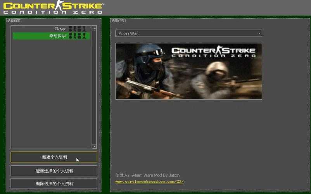
Task: Click the medal icons beside 李明同学
Action: point(77,36)
